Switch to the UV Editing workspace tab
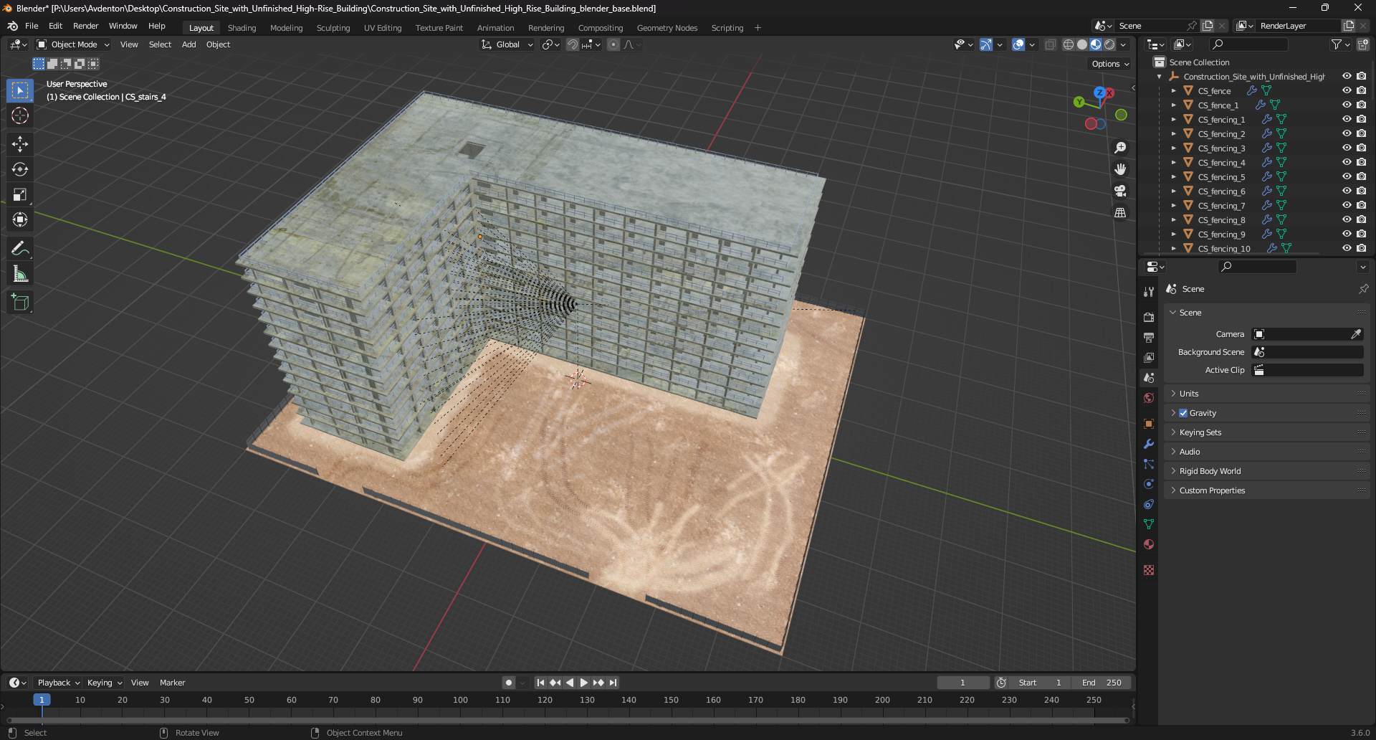The image size is (1376, 740). [x=383, y=28]
